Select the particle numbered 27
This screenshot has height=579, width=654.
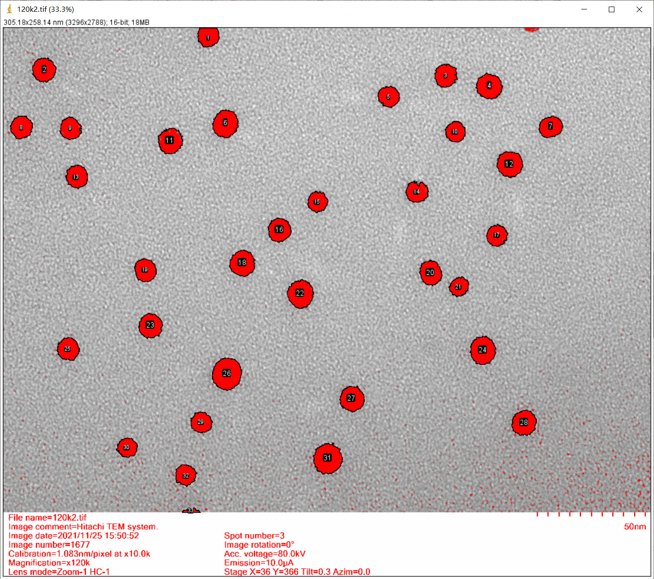tap(352, 399)
